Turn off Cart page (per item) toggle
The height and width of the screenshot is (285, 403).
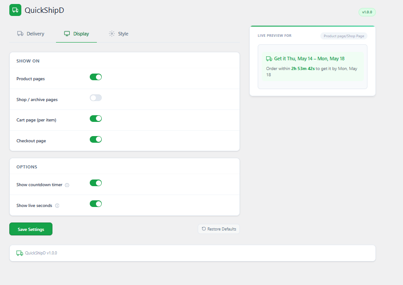pyautogui.click(x=96, y=118)
